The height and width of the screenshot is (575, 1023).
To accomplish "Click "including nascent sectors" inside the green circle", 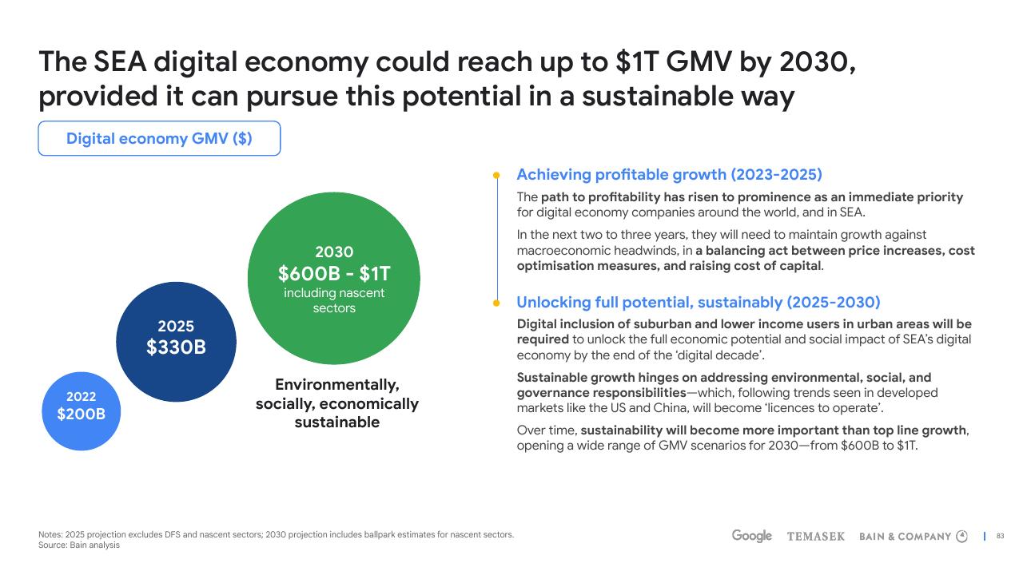I will pyautogui.click(x=334, y=300).
